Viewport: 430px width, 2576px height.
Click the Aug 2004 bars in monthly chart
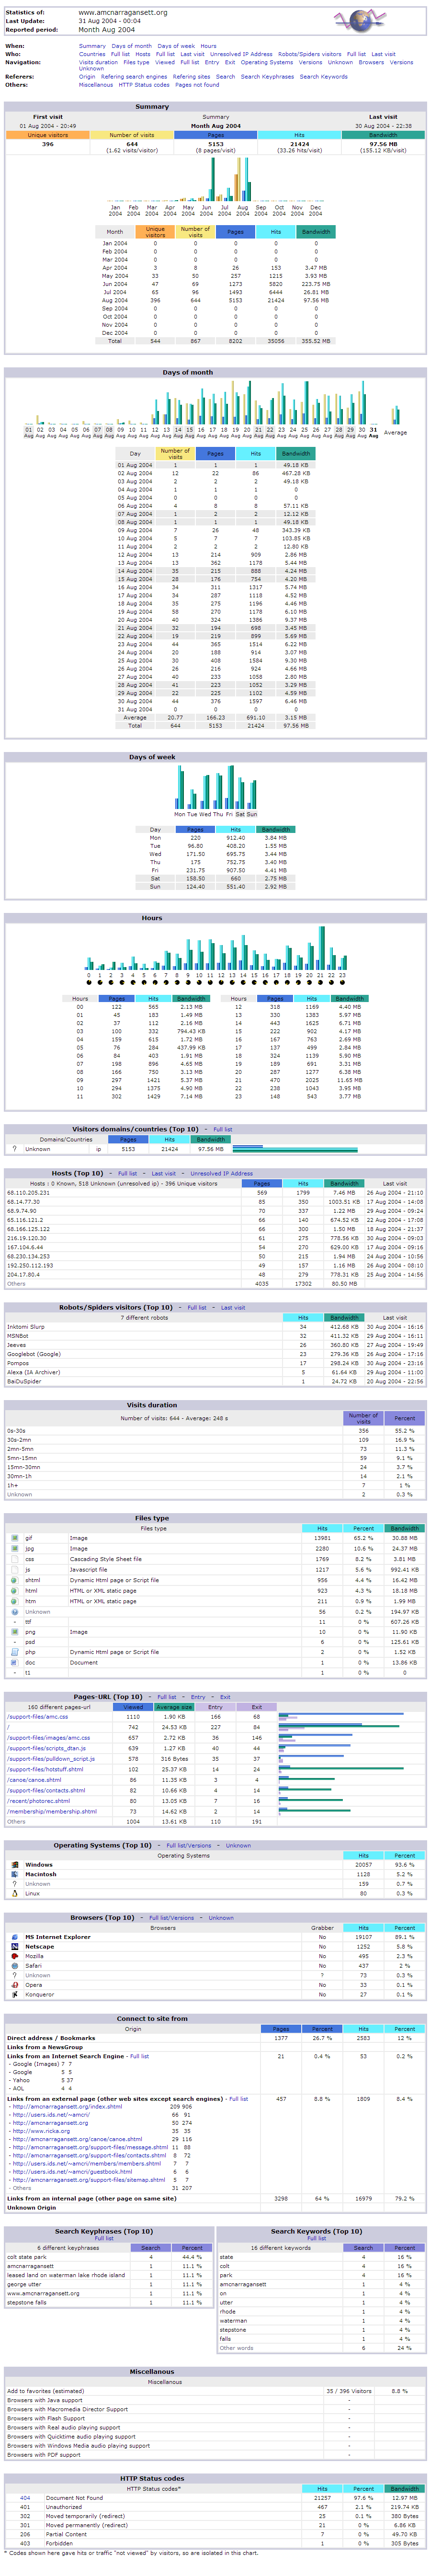pos(243,185)
